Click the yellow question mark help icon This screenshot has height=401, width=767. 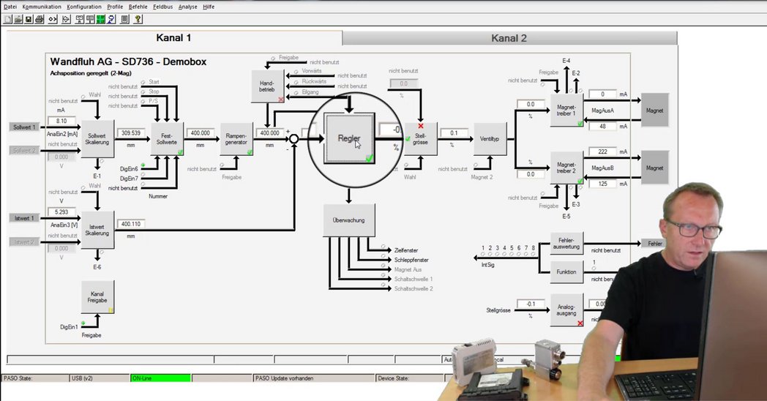(138, 19)
